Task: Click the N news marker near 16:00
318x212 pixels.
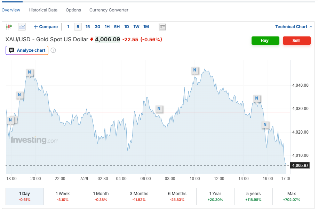Action: coord(265,125)
